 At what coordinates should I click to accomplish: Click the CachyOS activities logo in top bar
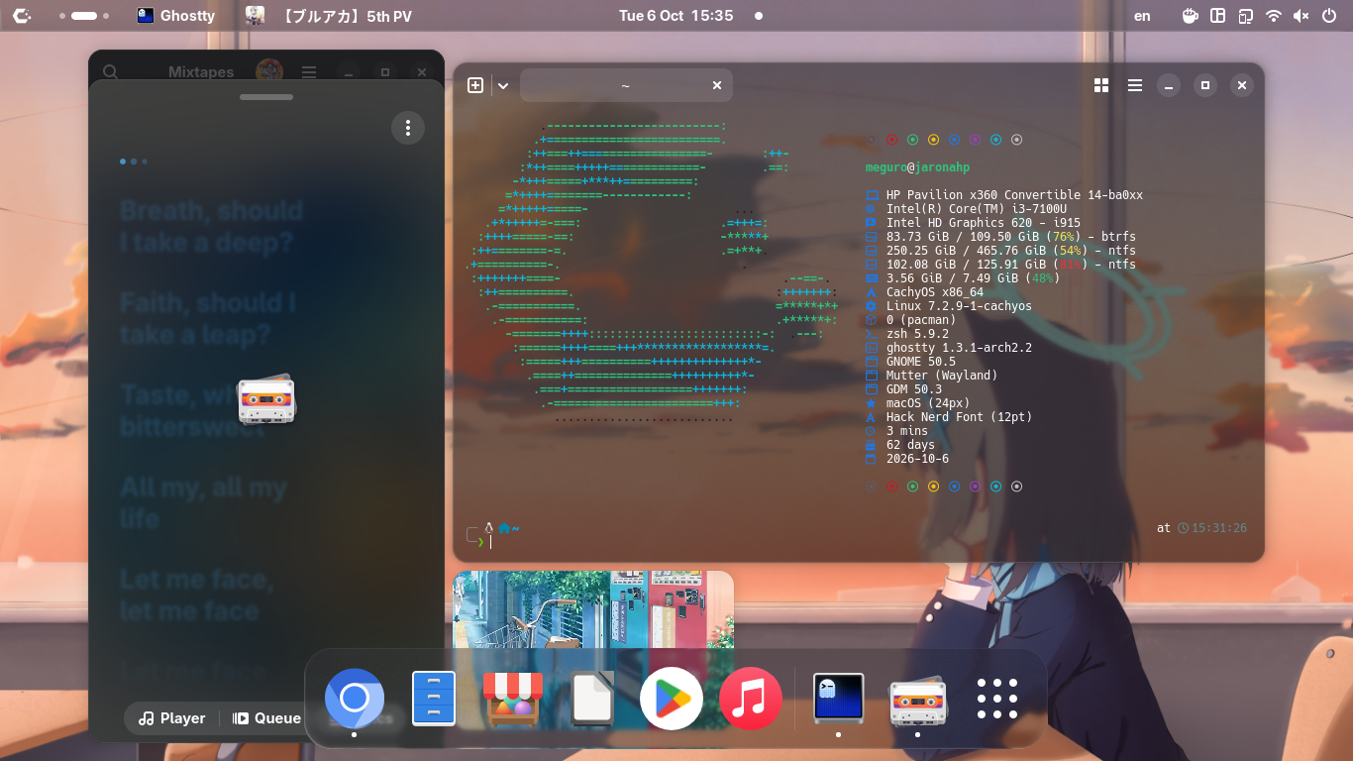pyautogui.click(x=22, y=16)
